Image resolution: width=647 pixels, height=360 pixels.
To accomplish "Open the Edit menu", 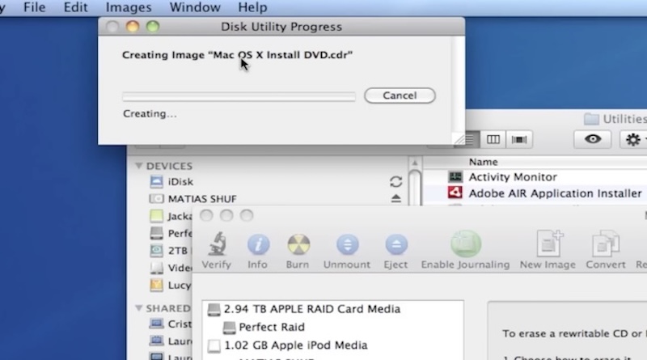I will (x=75, y=7).
